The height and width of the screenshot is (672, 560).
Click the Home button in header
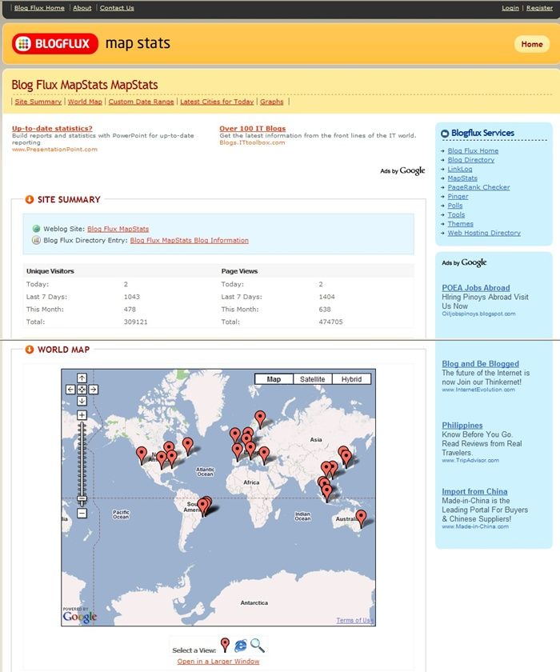point(532,44)
